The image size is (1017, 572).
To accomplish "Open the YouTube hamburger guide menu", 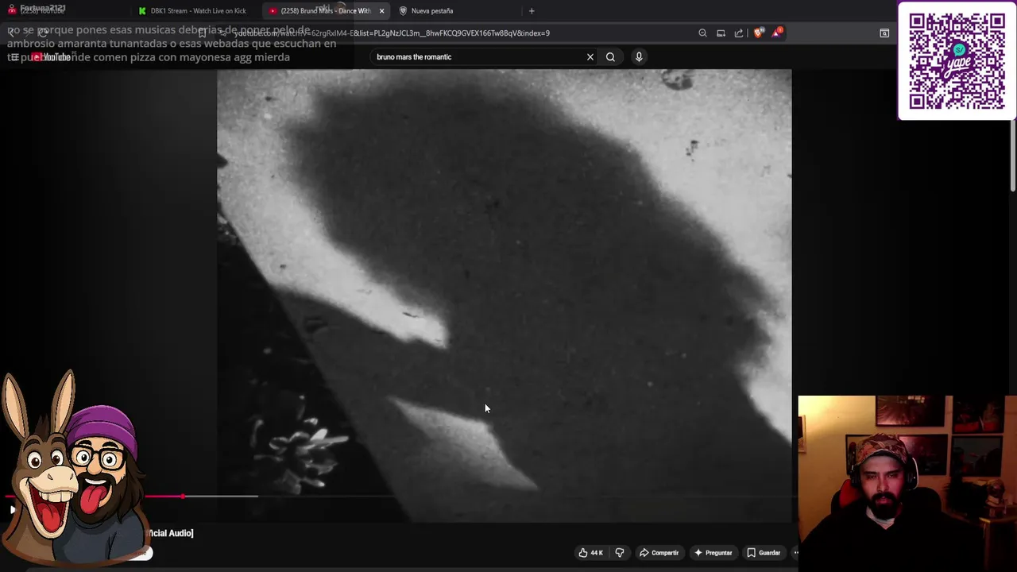I will pyautogui.click(x=14, y=57).
